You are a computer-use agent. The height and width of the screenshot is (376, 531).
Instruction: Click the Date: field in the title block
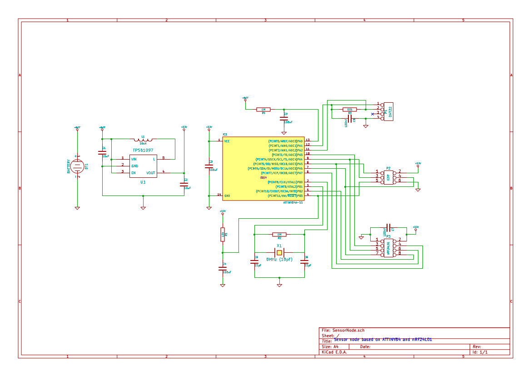365,347
